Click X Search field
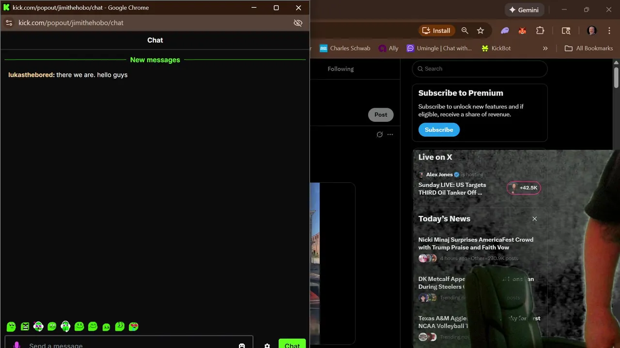620x348 pixels. point(480,69)
